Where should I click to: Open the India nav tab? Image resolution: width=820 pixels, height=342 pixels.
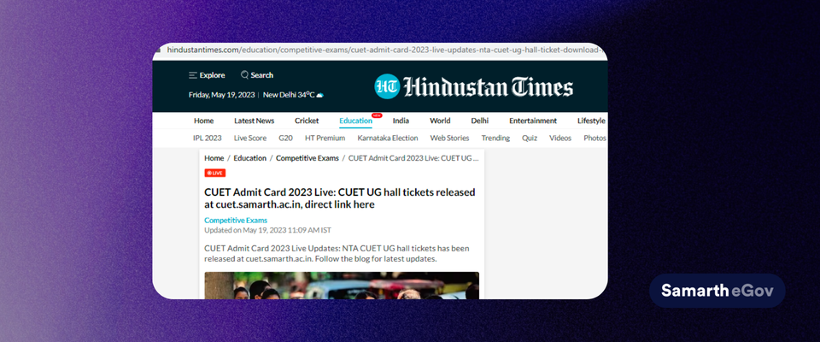(x=401, y=121)
